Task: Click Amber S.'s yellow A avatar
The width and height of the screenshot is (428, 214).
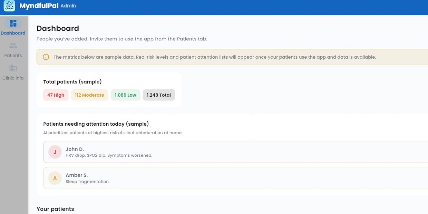Action: pyautogui.click(x=55, y=178)
